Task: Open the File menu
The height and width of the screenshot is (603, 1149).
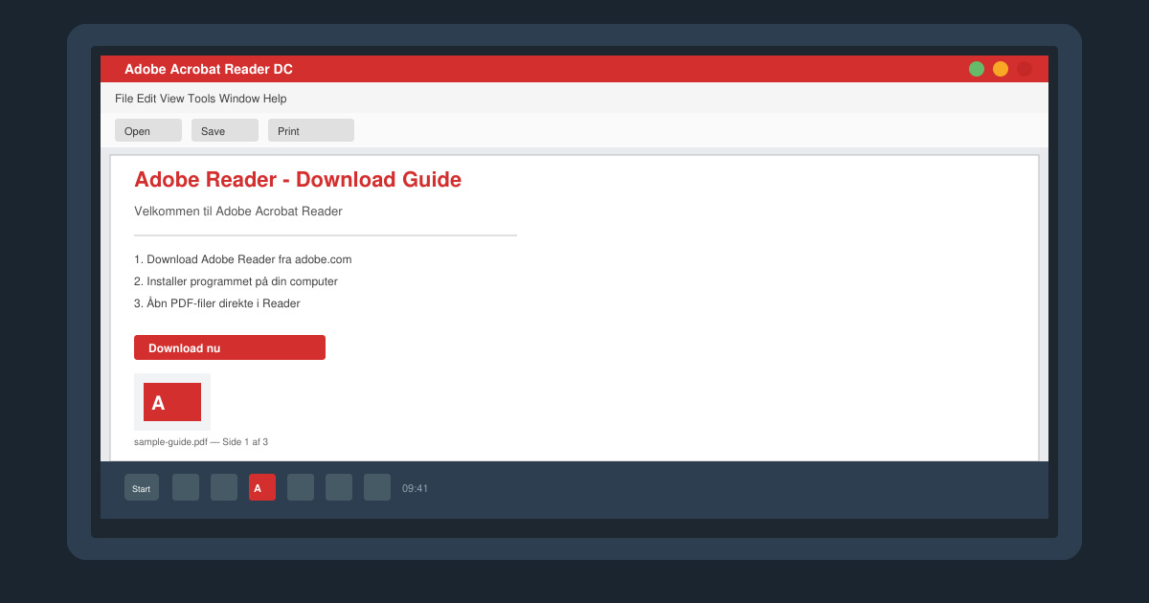Action: pos(124,99)
